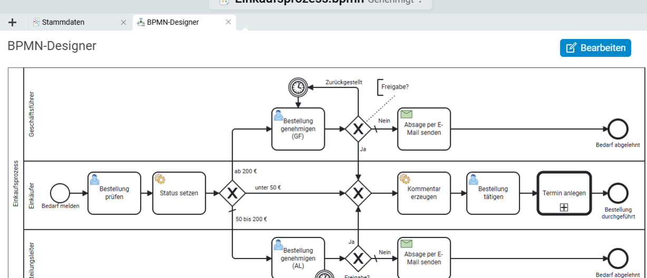
Task: Click the BPMN-Designer tab diagram icon
Action: (x=141, y=22)
